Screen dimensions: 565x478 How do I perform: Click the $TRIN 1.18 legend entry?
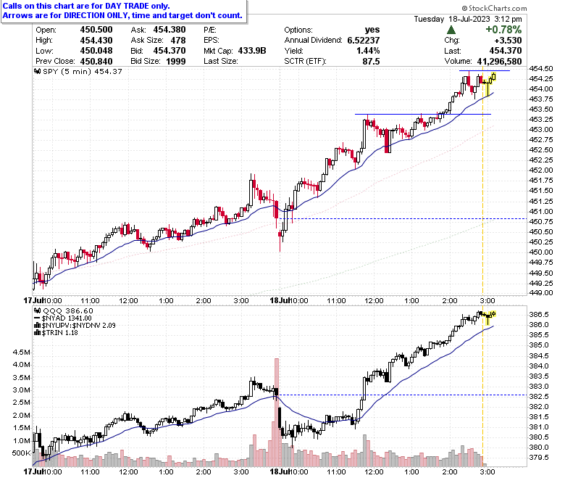(60, 333)
